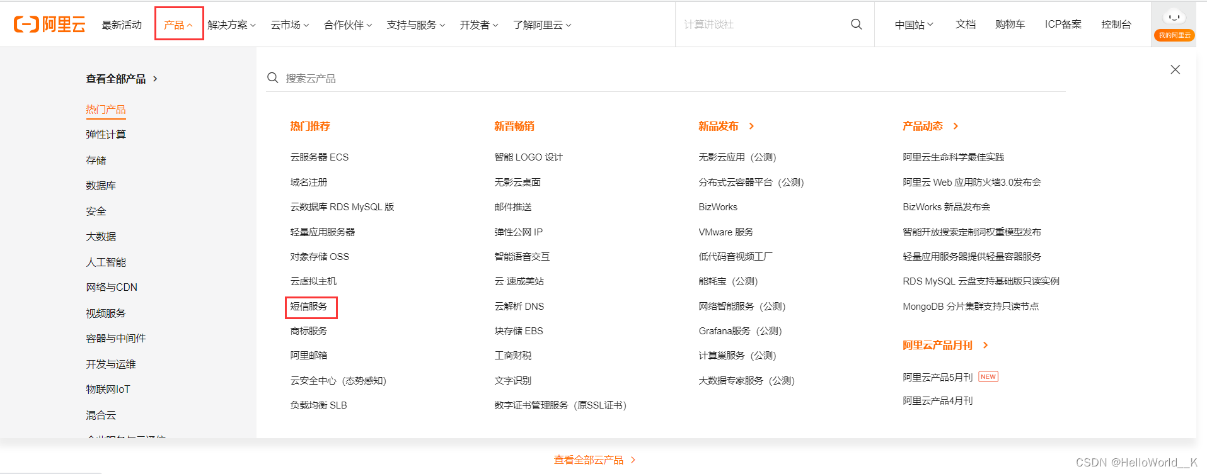Click the magnifier beside 搜索云产品

tap(273, 78)
